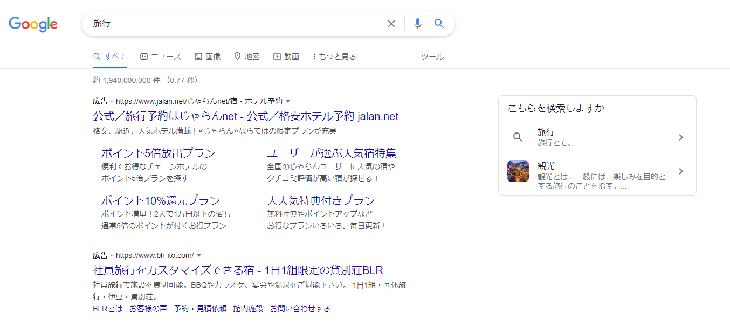Click the Google logo

tap(33, 24)
